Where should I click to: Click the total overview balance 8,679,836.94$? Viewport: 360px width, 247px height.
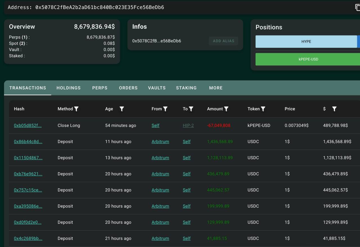pos(94,27)
